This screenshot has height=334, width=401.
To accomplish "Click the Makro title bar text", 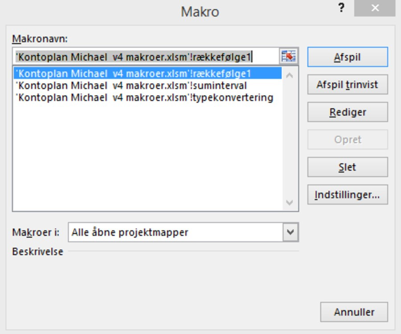I will click(x=200, y=12).
